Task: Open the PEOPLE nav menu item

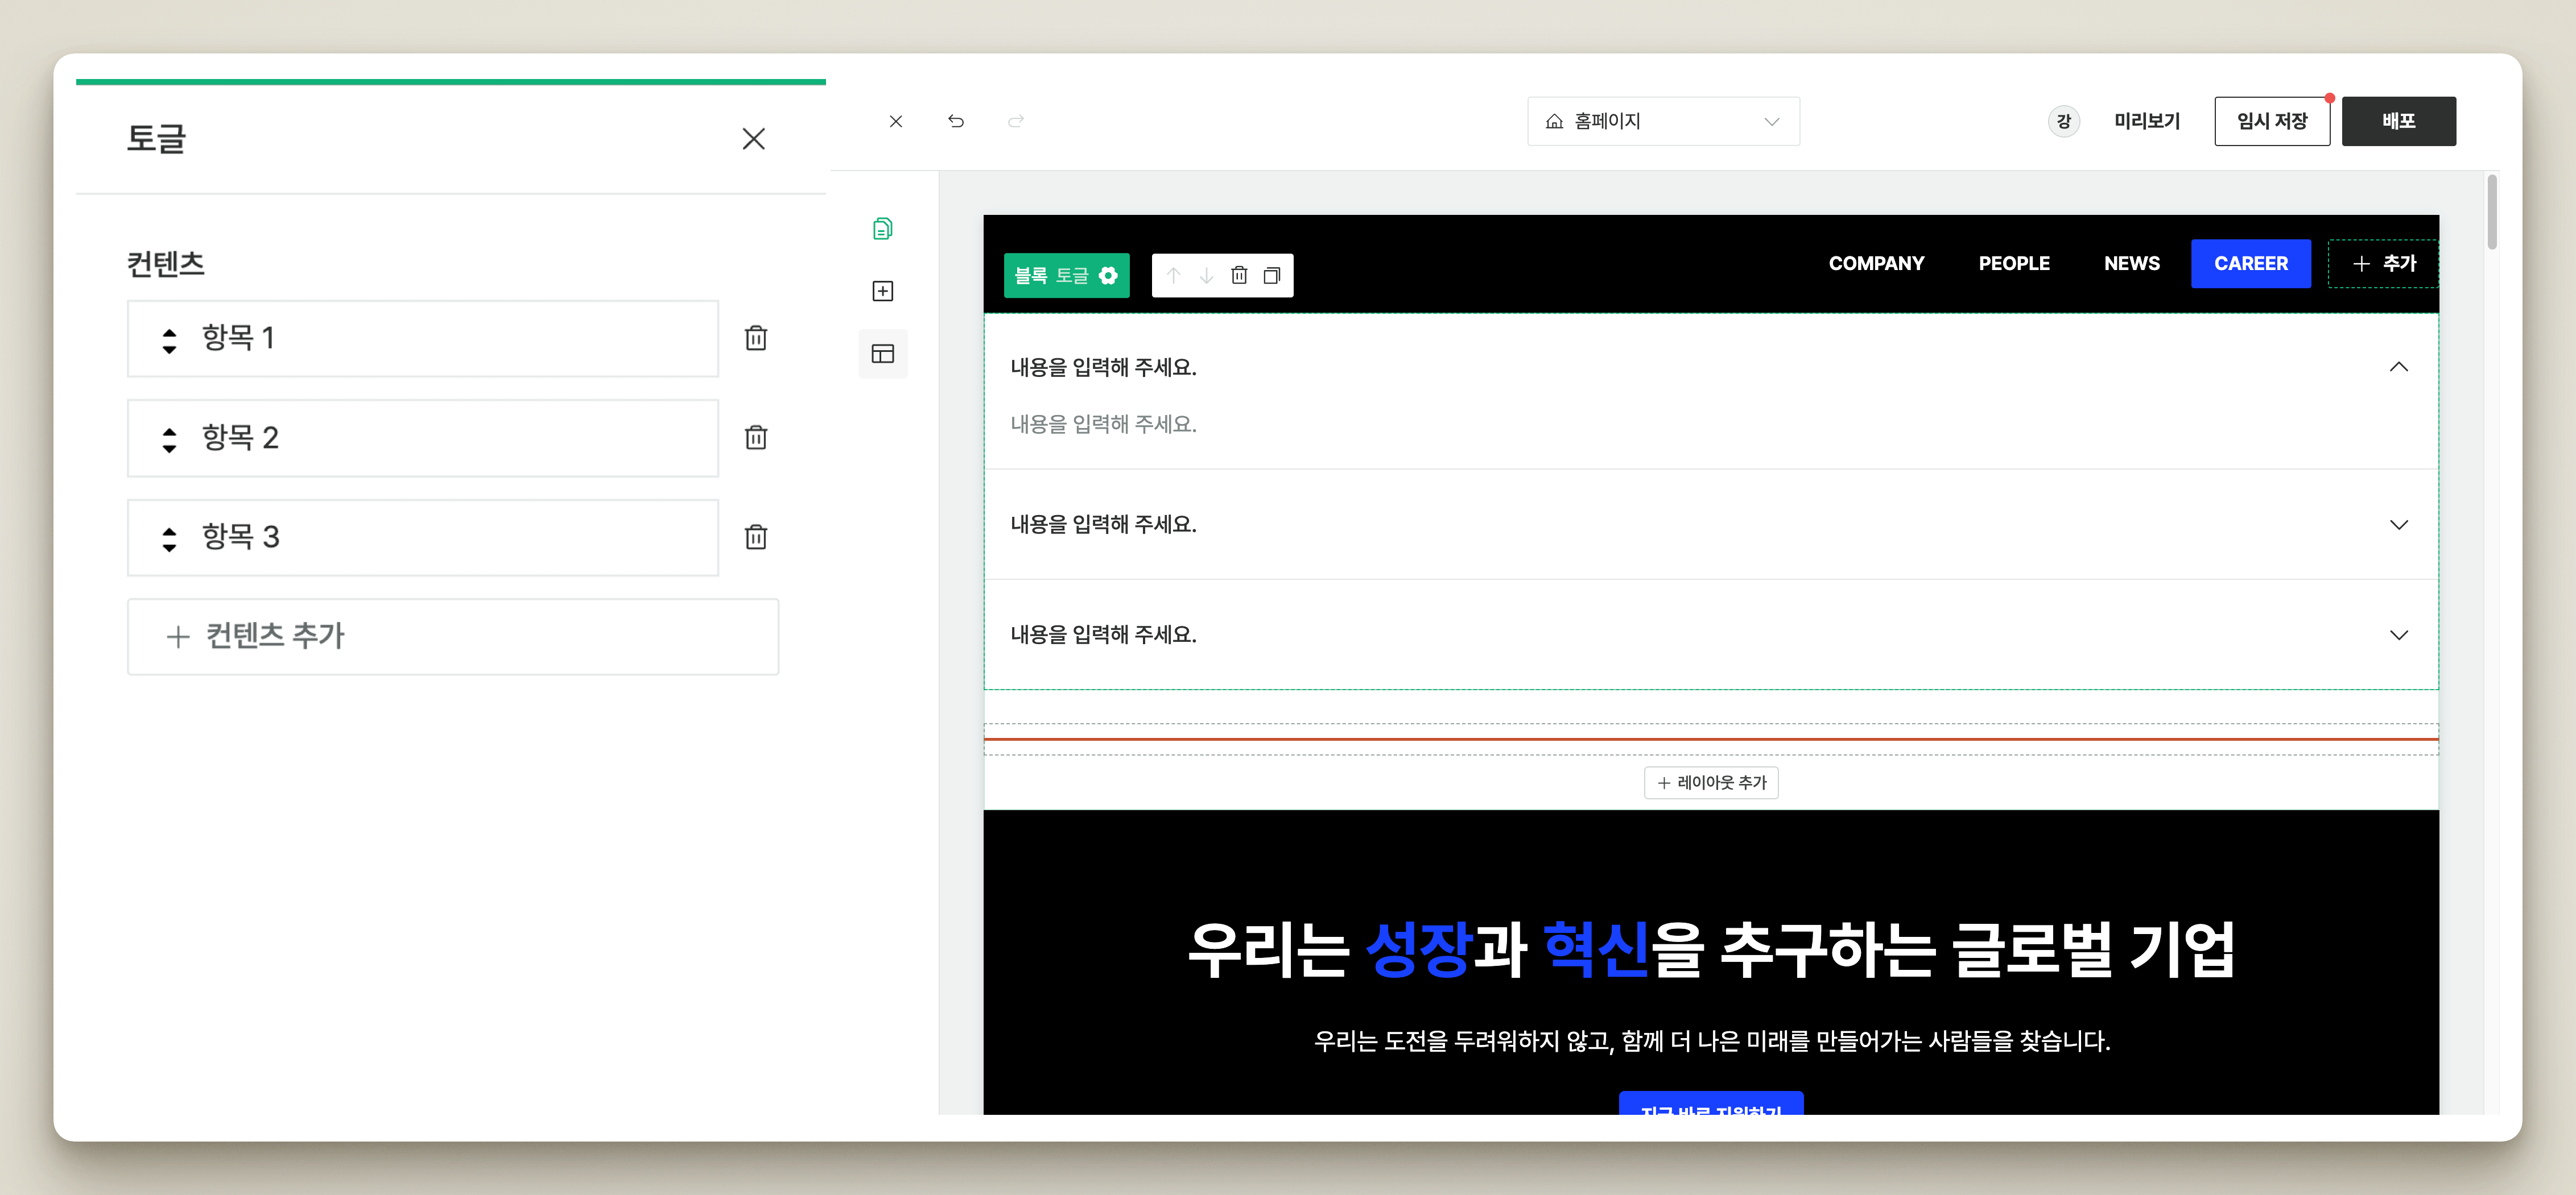Action: pyautogui.click(x=2014, y=264)
